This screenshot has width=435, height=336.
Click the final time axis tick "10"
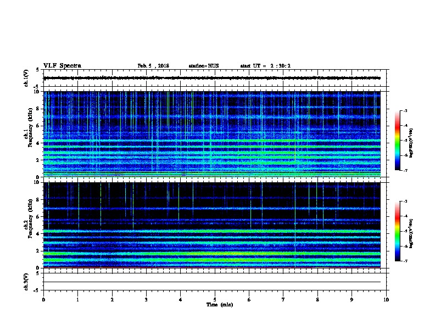(x=386, y=300)
